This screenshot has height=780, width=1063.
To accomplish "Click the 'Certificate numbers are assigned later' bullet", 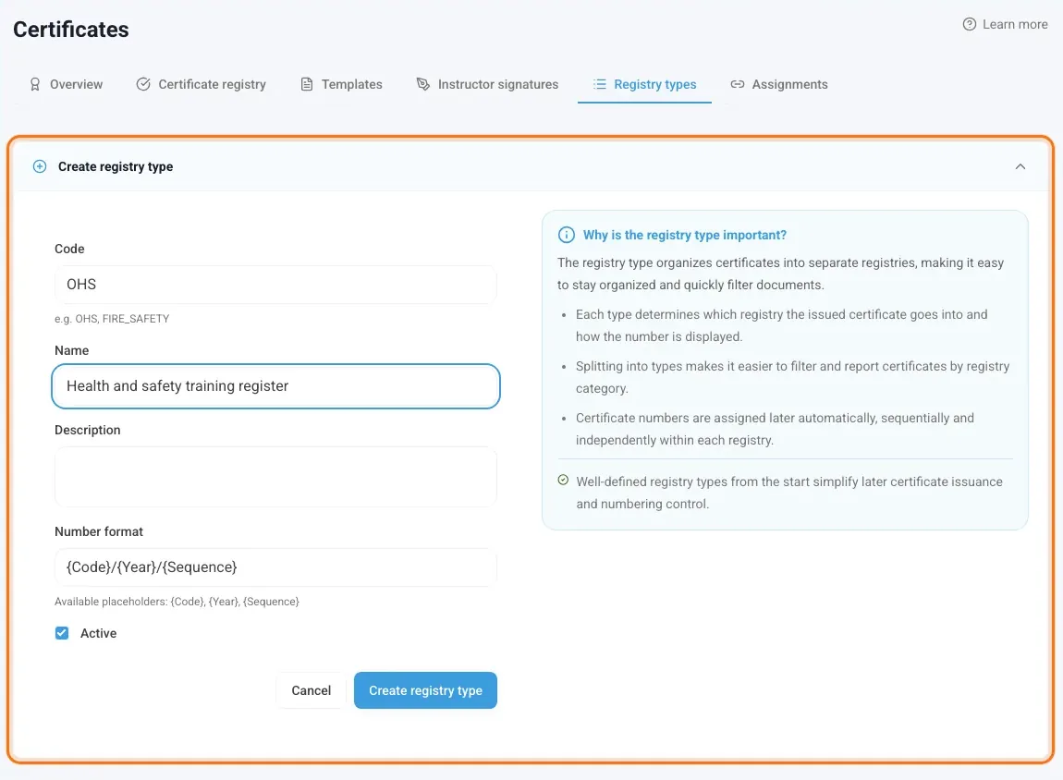I will click(x=775, y=428).
